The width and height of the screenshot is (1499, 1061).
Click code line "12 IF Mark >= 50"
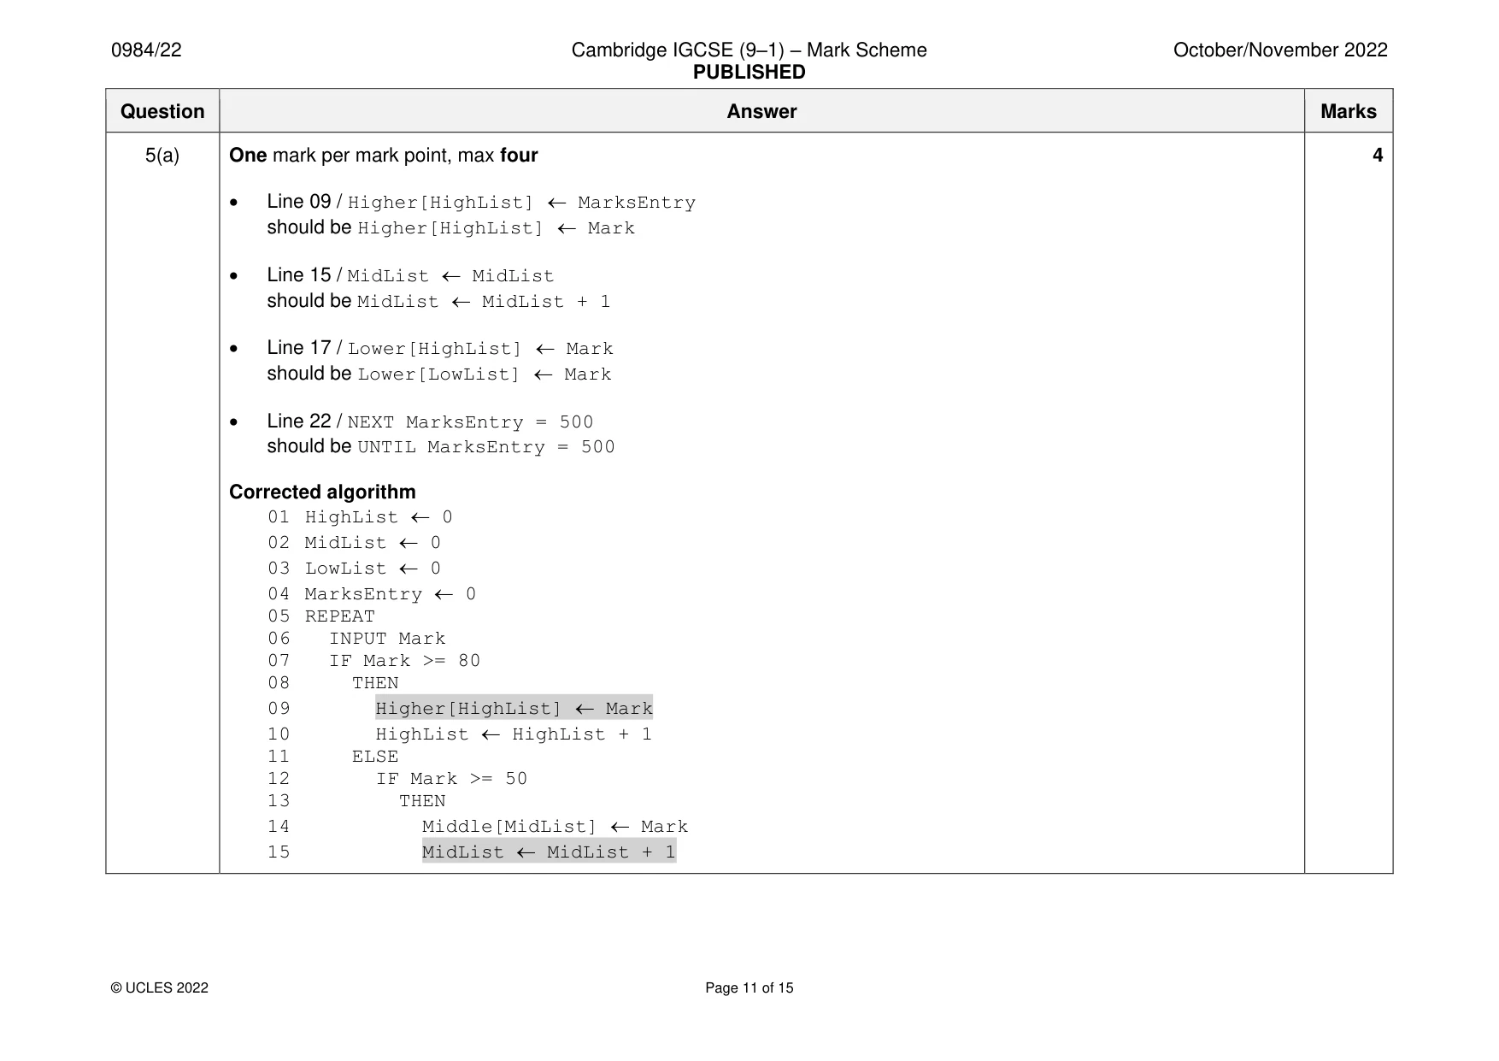[x=397, y=779]
